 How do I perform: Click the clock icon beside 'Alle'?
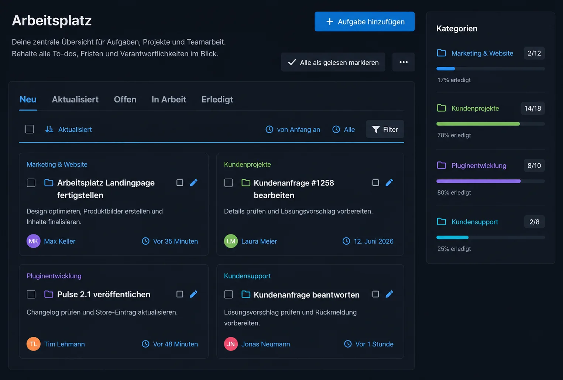click(x=336, y=129)
